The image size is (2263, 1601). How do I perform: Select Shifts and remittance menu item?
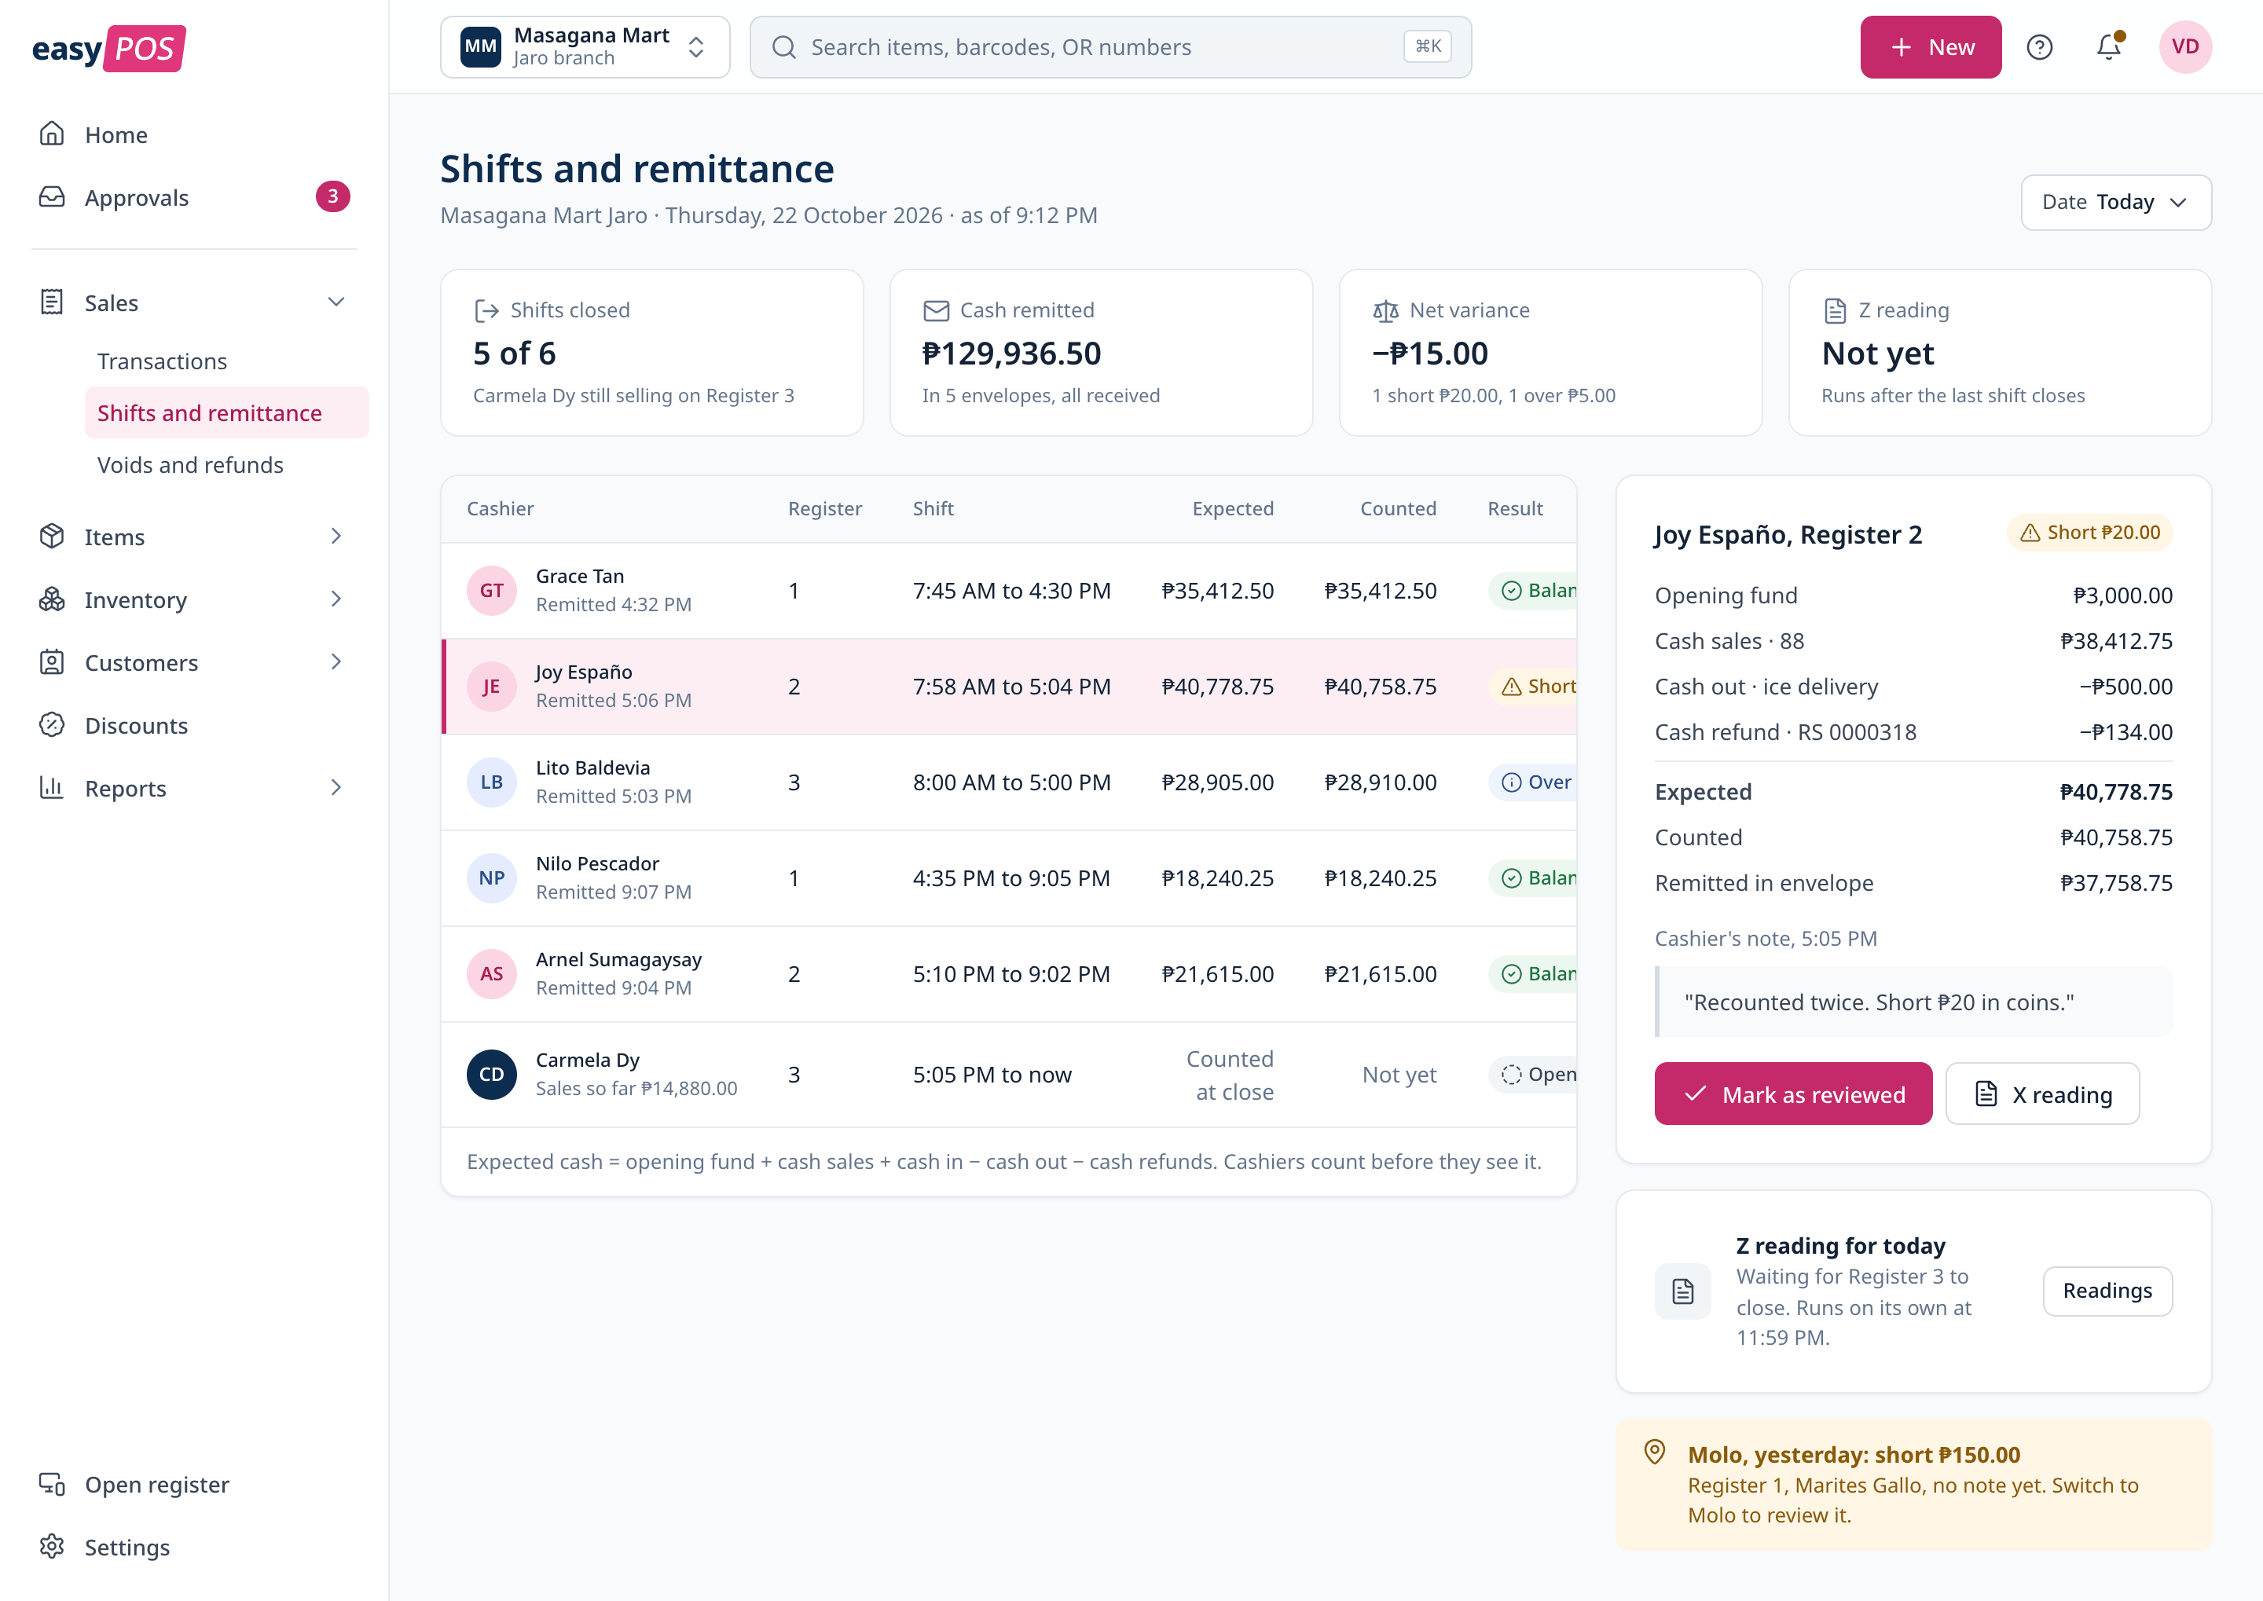click(x=226, y=413)
